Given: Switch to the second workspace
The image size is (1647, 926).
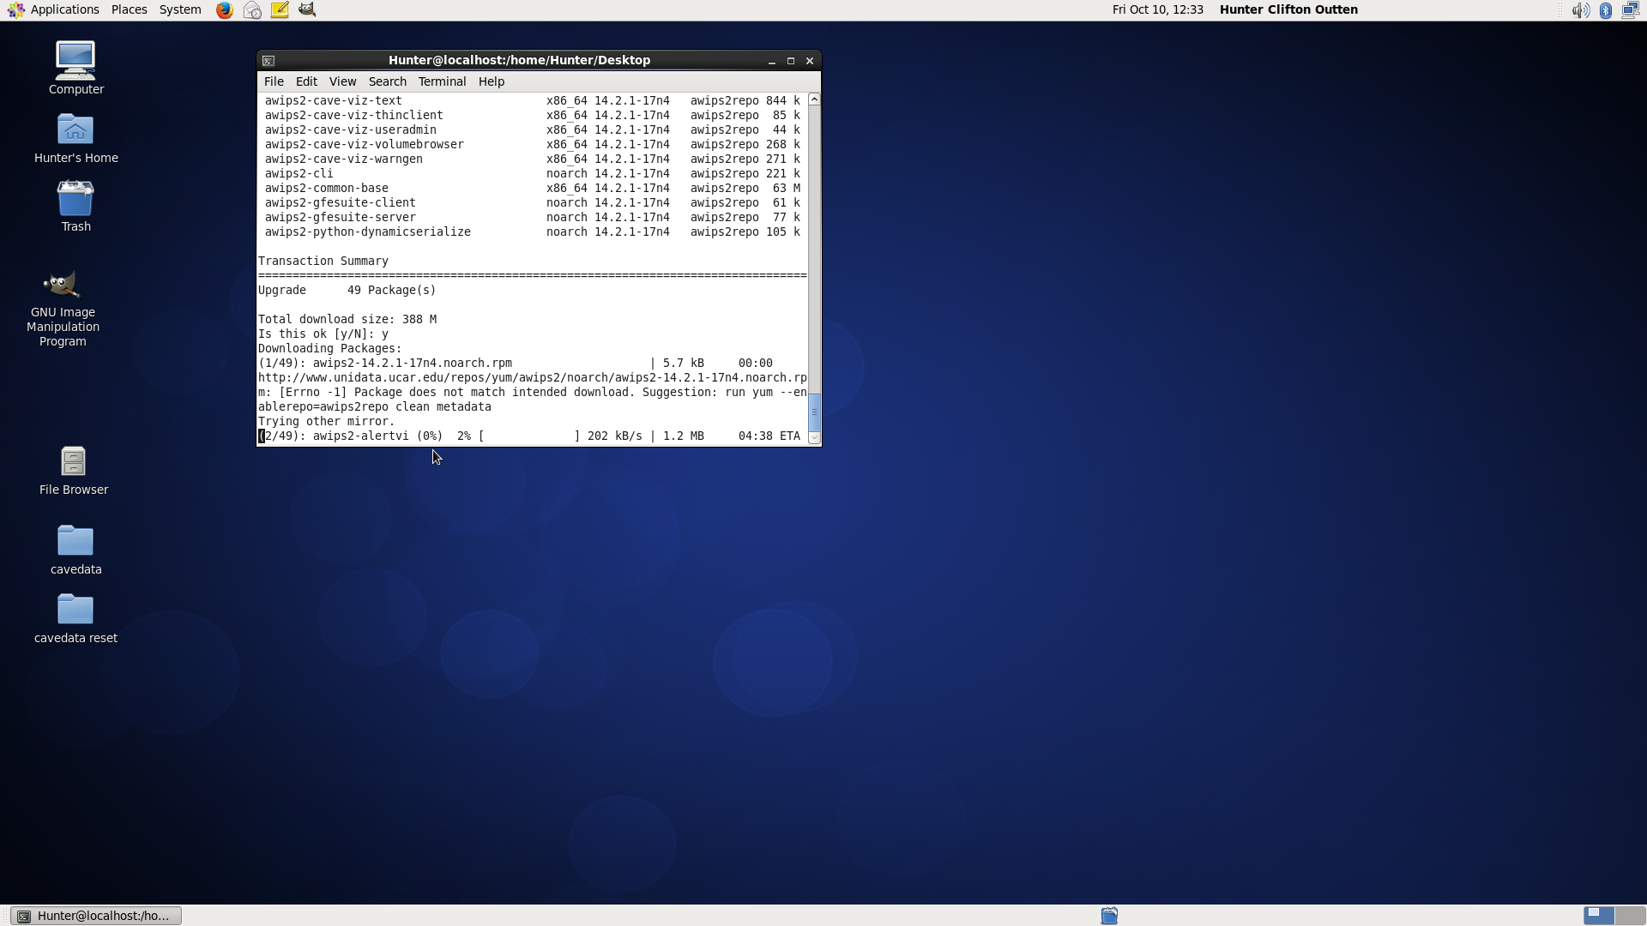Looking at the screenshot, I should pos(1630,916).
